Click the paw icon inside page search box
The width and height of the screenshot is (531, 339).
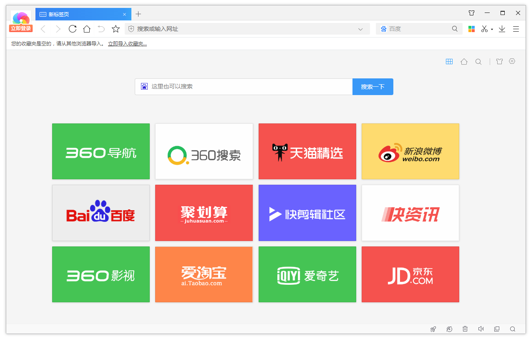click(144, 87)
